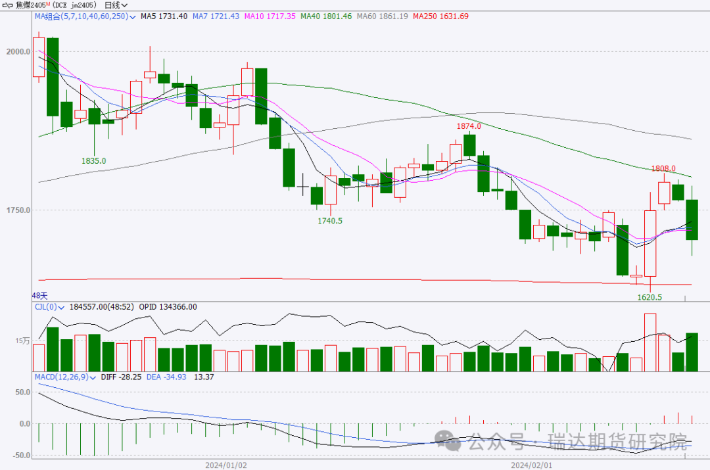Expand the MACD(12,26,9) parameters dropdown
Screen dimensions: 710x470
click(x=93, y=377)
